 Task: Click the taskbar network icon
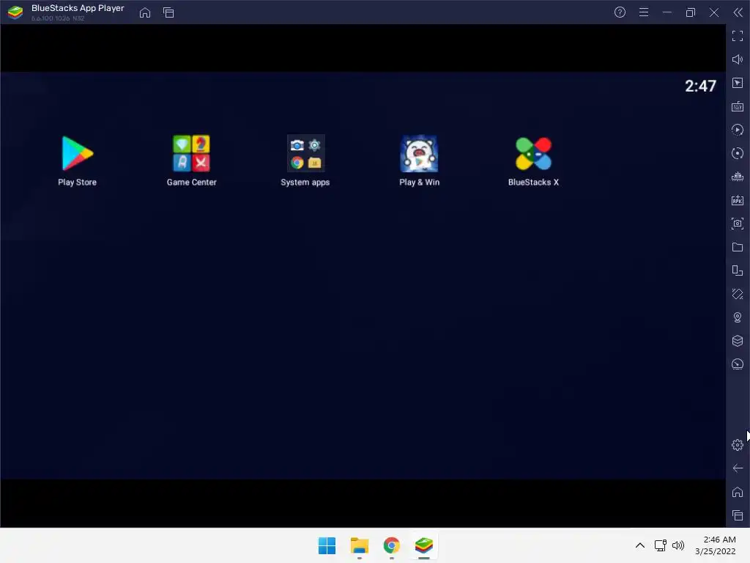pyautogui.click(x=661, y=545)
